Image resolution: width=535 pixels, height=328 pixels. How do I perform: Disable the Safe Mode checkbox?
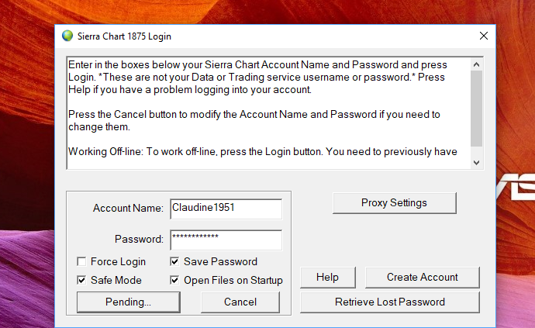82,280
